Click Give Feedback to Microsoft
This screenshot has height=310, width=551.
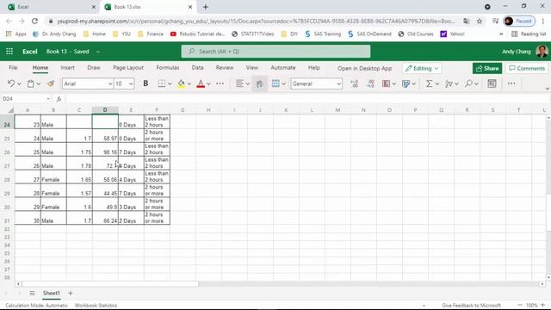click(x=471, y=306)
